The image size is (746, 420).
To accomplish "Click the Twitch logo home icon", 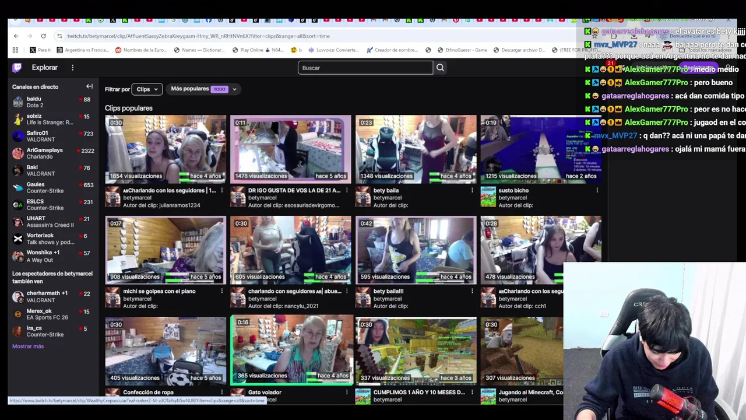I will pos(17,68).
